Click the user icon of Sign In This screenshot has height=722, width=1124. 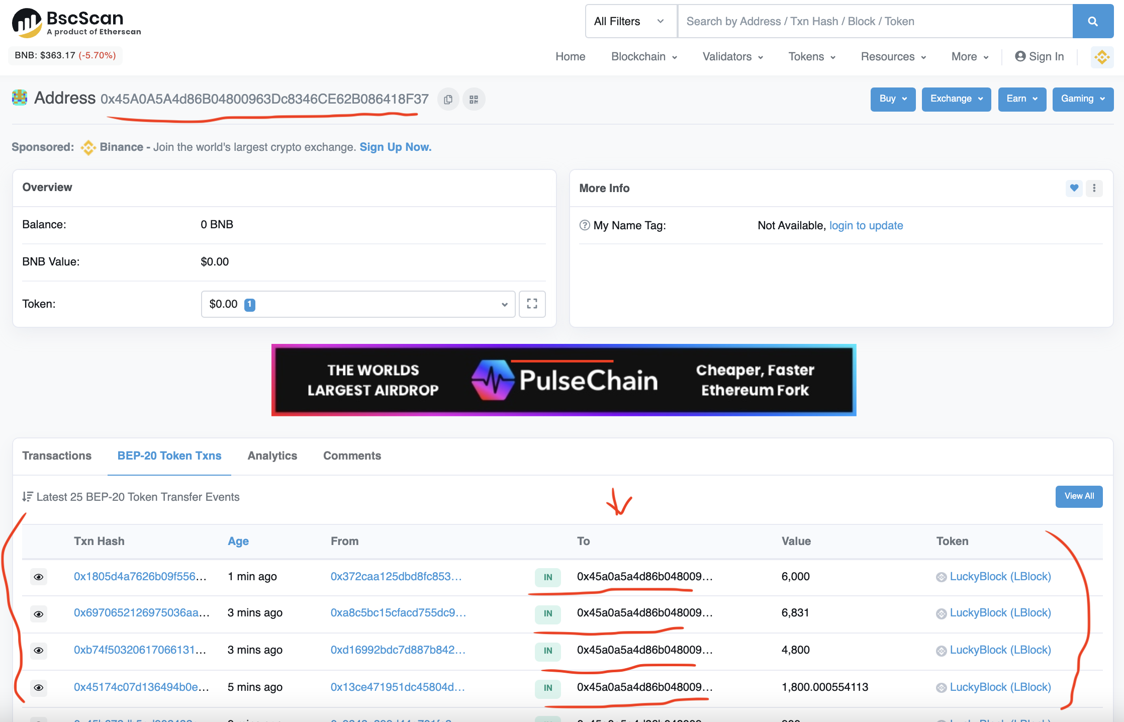click(x=1020, y=56)
